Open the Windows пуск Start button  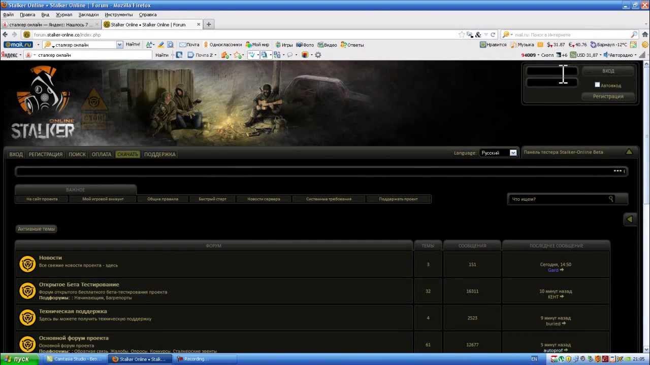tap(19, 359)
